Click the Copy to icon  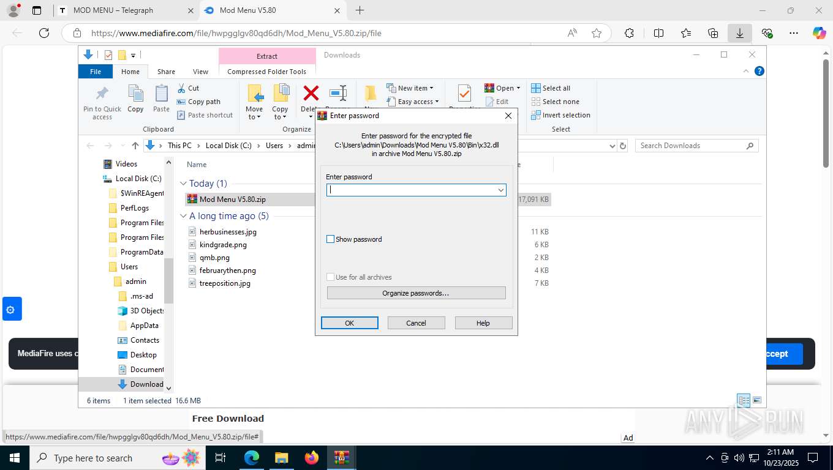coord(281,94)
